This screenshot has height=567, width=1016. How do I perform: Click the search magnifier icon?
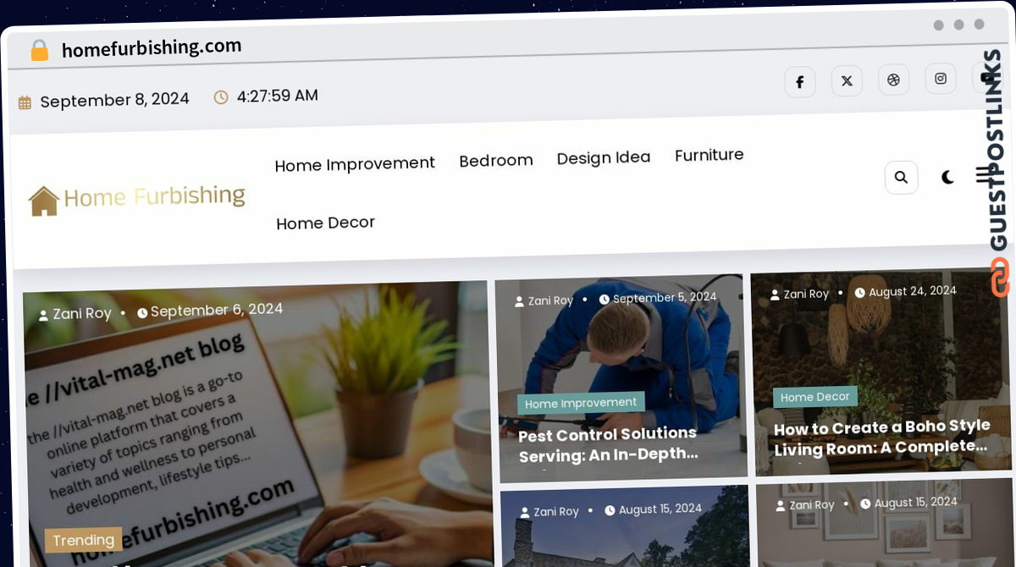tap(901, 178)
